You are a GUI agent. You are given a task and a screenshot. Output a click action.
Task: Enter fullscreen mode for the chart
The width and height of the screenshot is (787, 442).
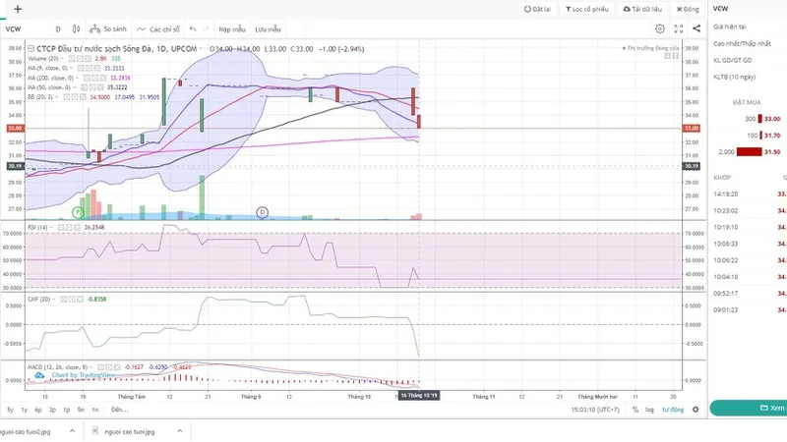[x=677, y=29]
